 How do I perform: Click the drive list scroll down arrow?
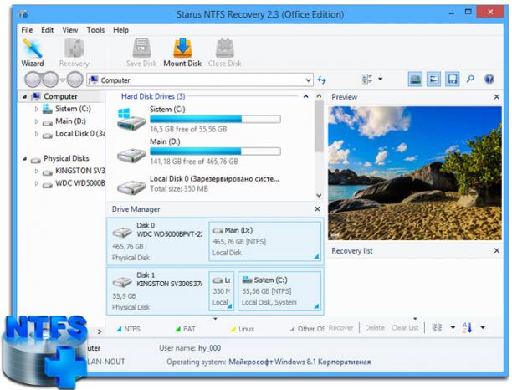click(319, 196)
